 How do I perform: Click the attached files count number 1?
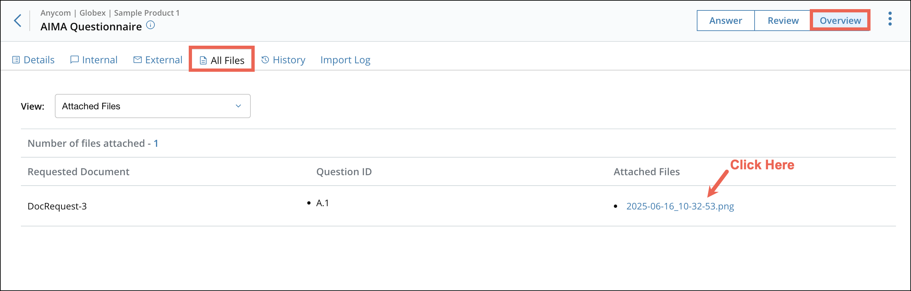click(156, 144)
